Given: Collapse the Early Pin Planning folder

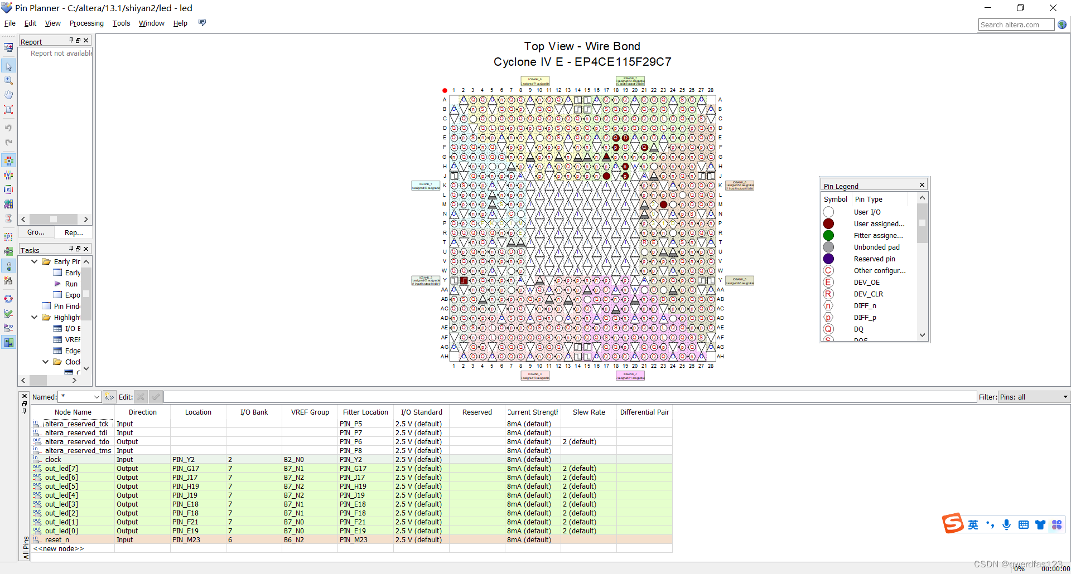Looking at the screenshot, I should [35, 261].
